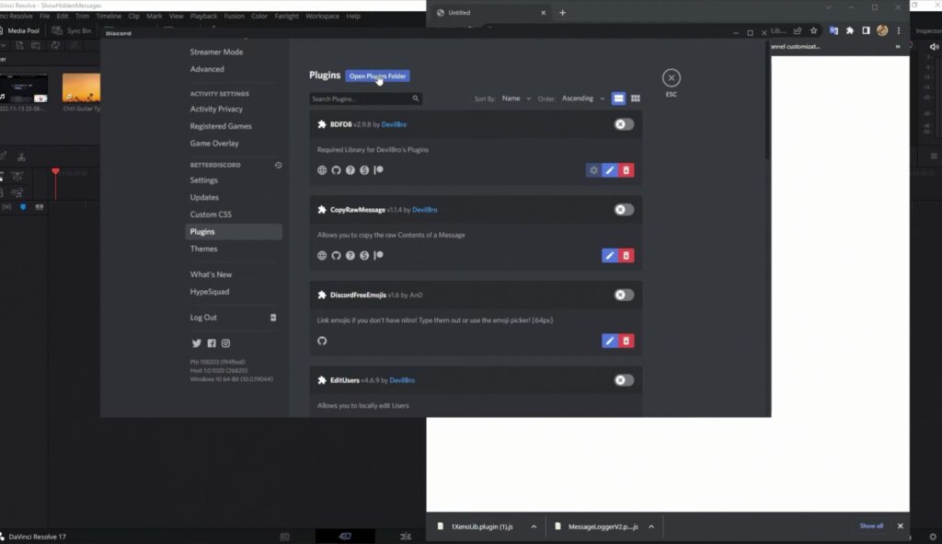Image resolution: width=942 pixels, height=544 pixels.
Task: Delete the CopyRawMessage plugin with trash icon
Action: coord(626,256)
